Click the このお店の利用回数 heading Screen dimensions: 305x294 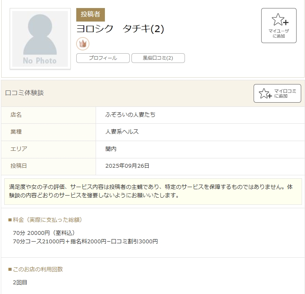coord(38,269)
